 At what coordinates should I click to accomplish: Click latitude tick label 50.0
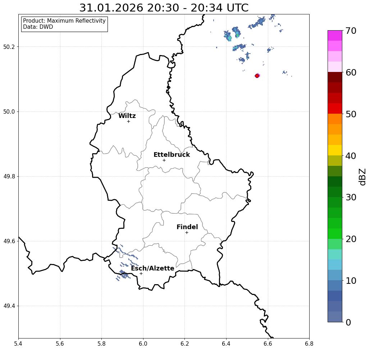coord(9,112)
